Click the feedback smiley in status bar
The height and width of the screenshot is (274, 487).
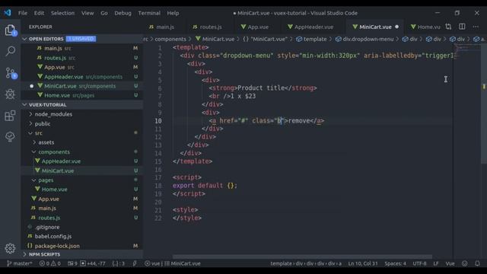pyautogui.click(x=465, y=263)
